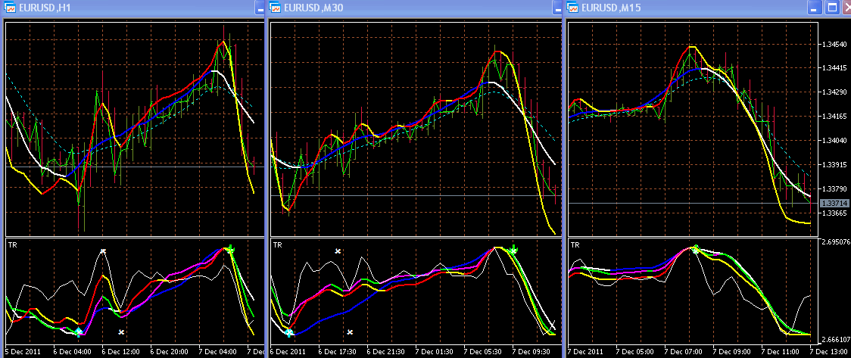This screenshot has height=358, width=851.
Task: Click the TR label in the H1 indicator panel
Action: click(12, 245)
